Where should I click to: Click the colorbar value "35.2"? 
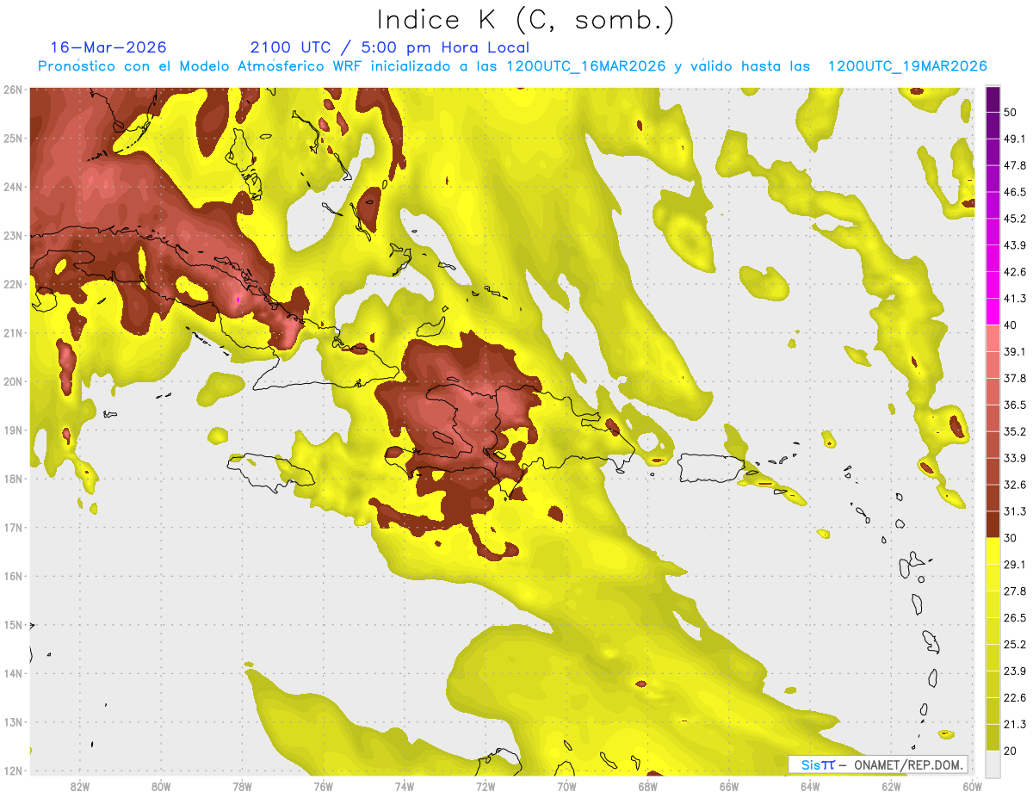1015,431
